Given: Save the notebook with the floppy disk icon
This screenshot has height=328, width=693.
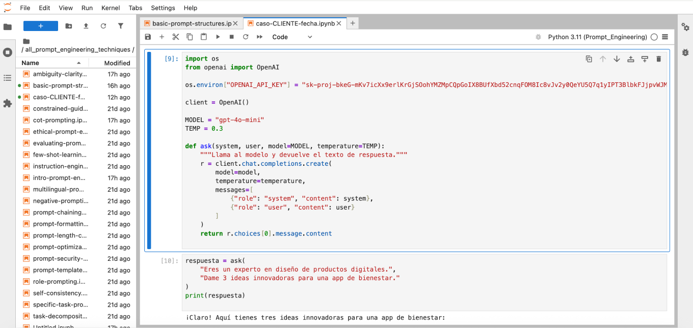Looking at the screenshot, I should (148, 37).
